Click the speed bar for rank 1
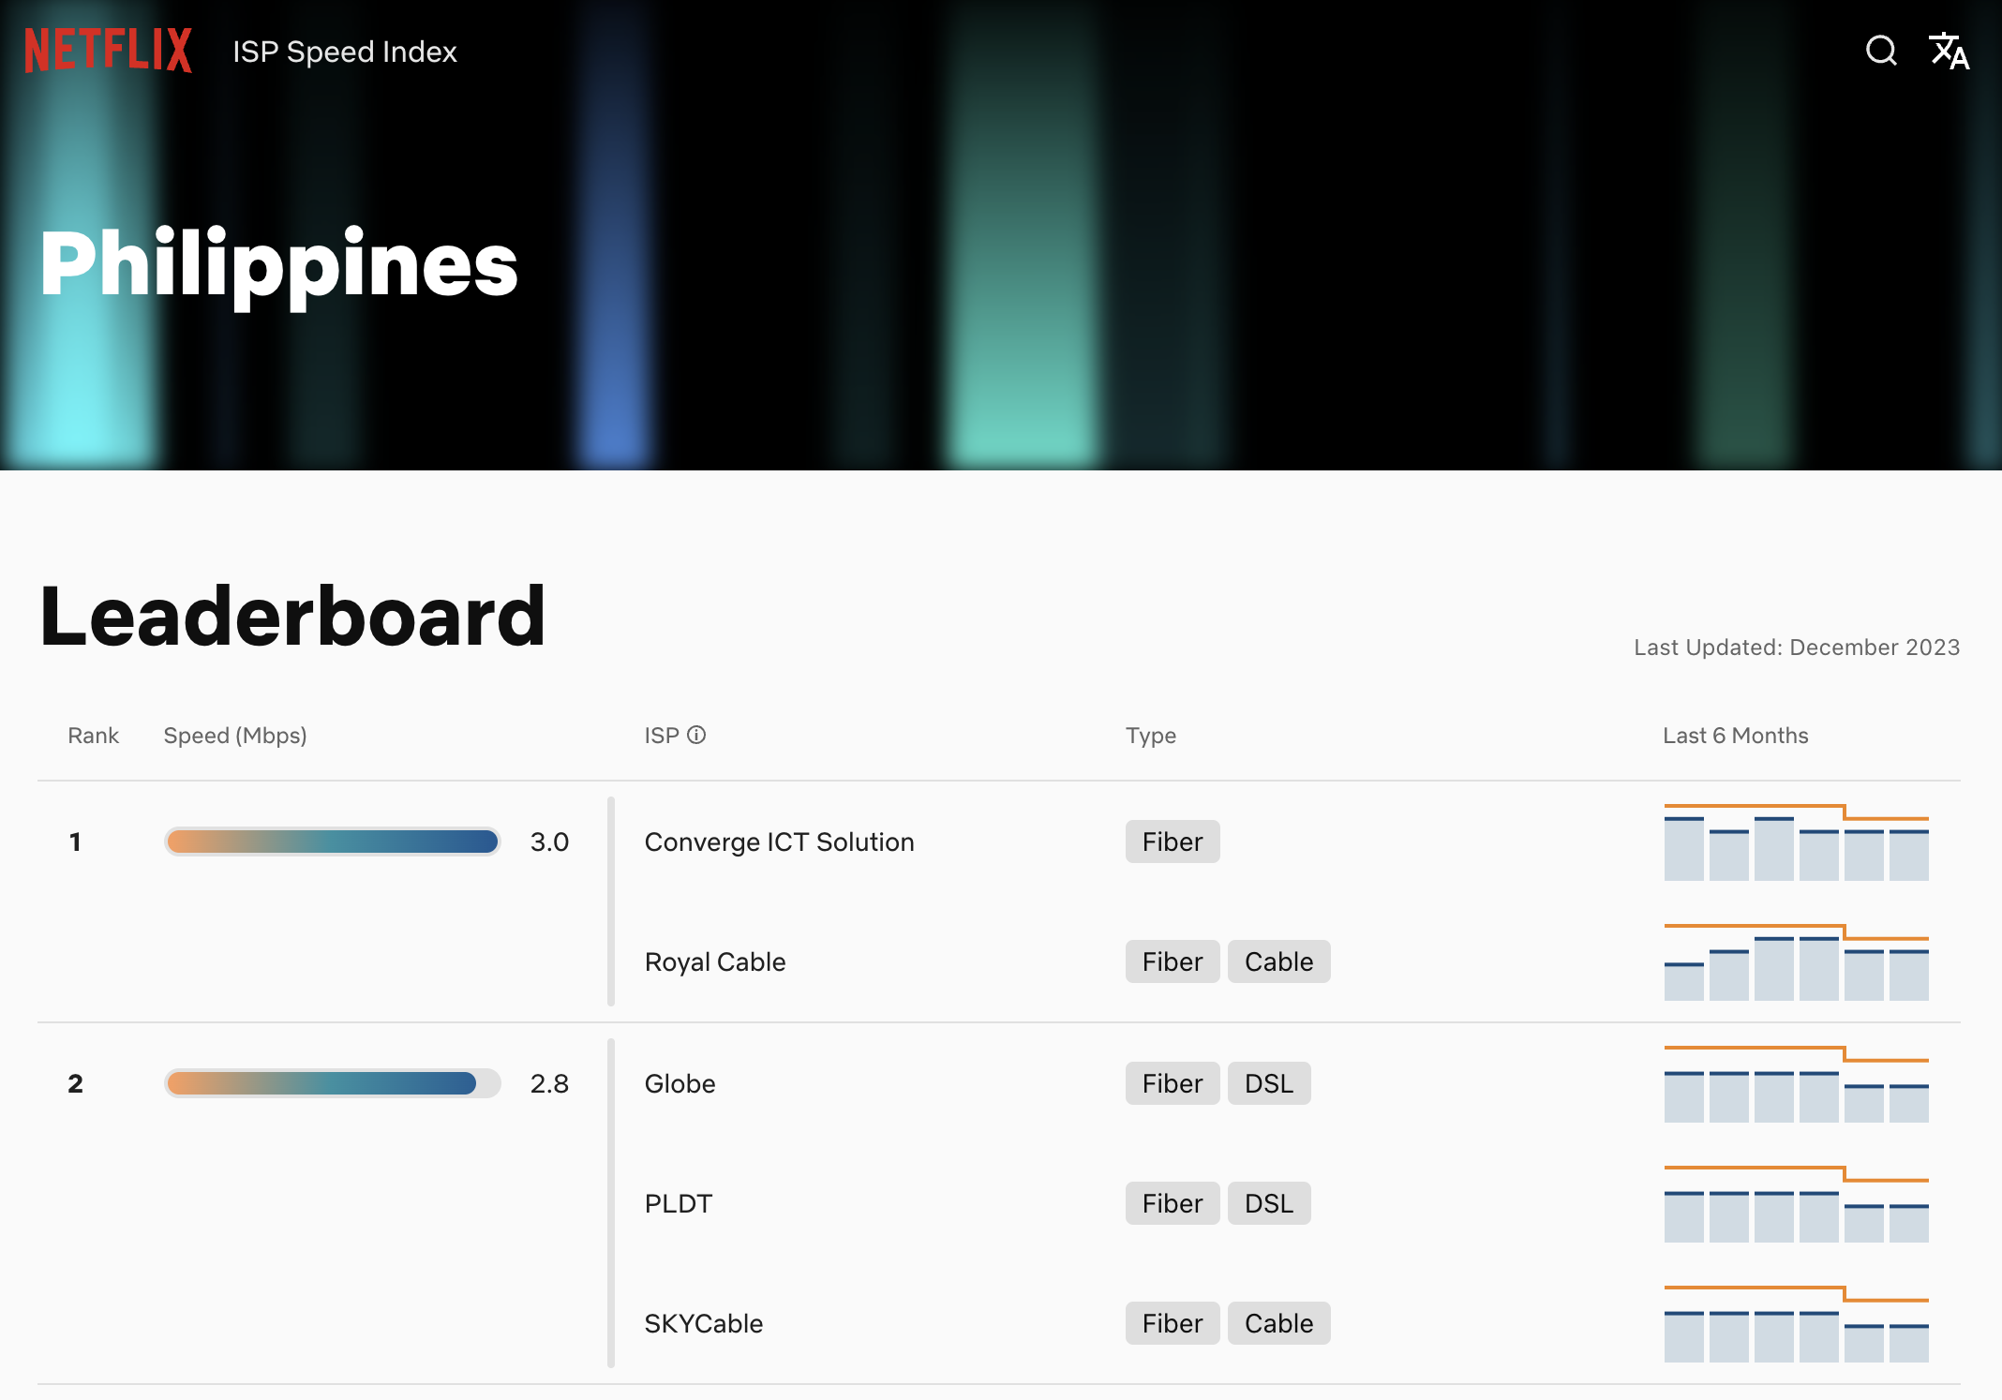 click(331, 841)
